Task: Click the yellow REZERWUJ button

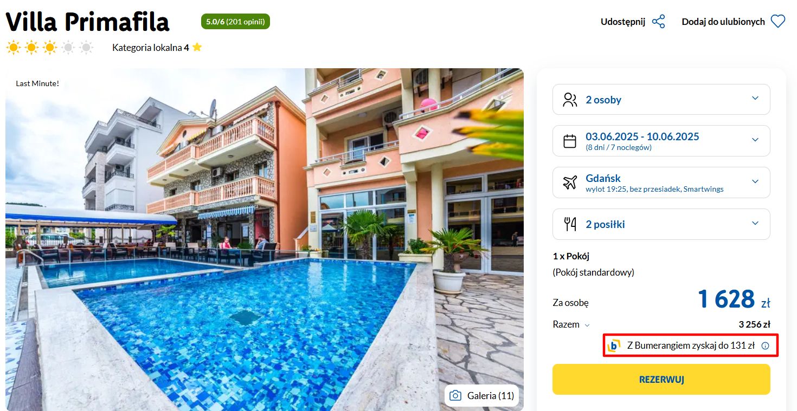Action: (x=661, y=379)
